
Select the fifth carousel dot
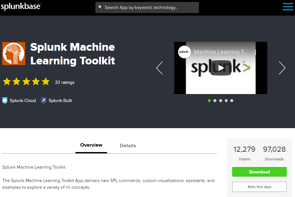(232, 100)
